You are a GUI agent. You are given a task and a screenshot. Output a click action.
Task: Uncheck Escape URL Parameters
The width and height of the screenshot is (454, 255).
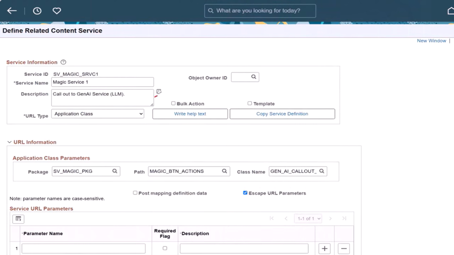(x=245, y=193)
